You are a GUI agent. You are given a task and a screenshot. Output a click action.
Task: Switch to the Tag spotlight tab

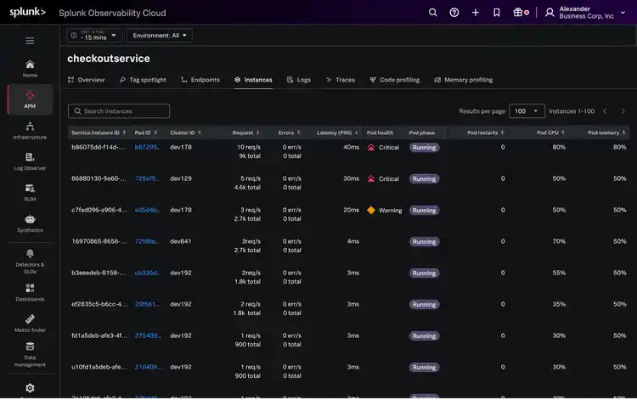(x=141, y=80)
